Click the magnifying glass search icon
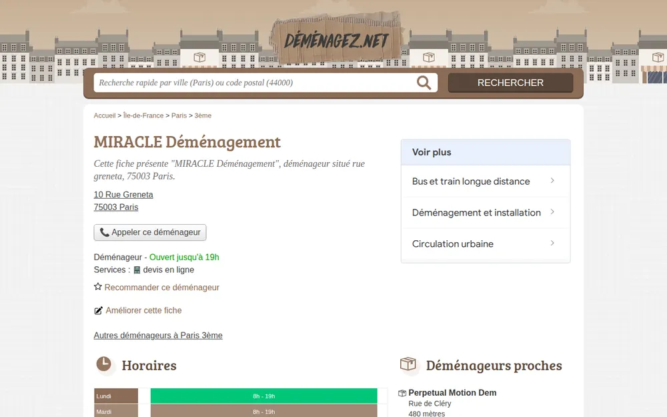Screen dimensions: 667x417 pyautogui.click(x=424, y=83)
